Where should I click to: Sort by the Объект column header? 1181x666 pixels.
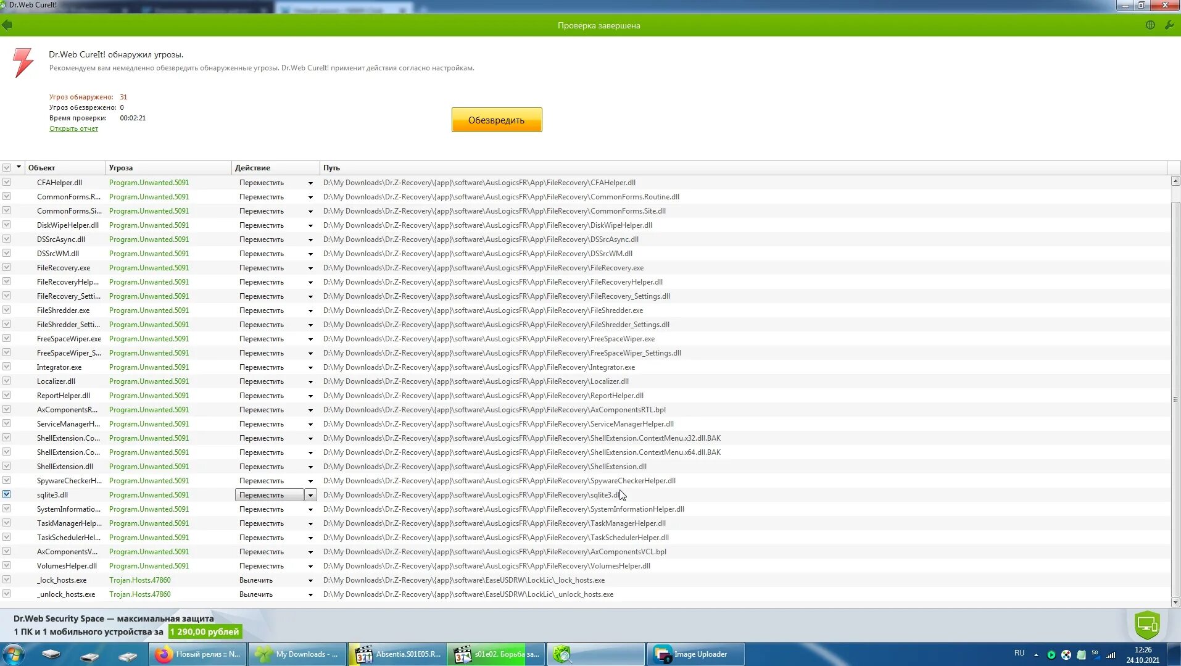(x=65, y=168)
